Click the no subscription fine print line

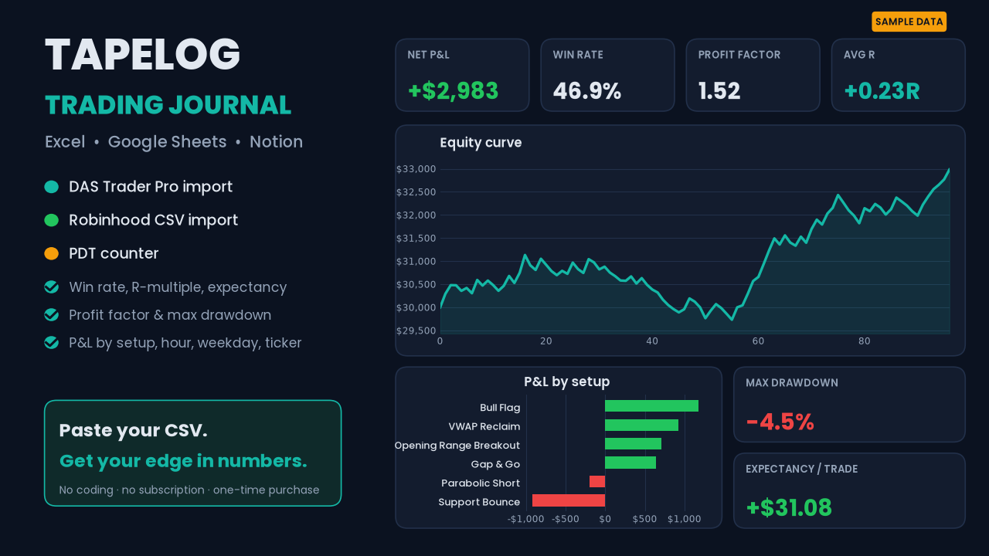[189, 490]
